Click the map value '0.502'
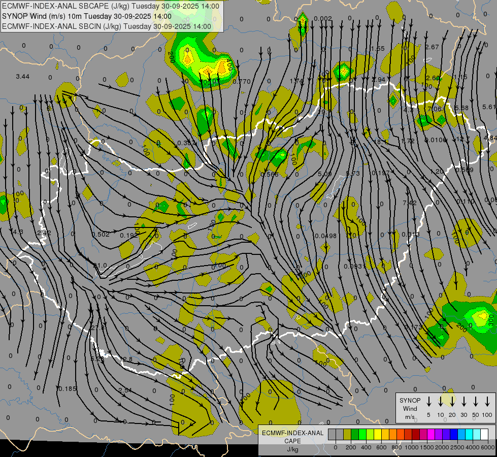 click(101, 235)
